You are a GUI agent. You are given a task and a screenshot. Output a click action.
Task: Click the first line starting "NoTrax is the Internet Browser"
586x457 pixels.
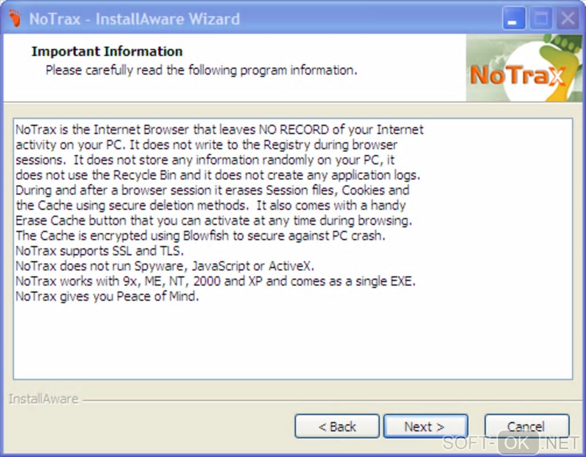[219, 129]
